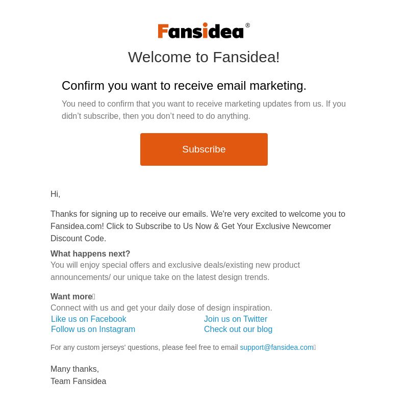Click the Hi, greeting line
This screenshot has height=409, width=408.
pos(55,194)
